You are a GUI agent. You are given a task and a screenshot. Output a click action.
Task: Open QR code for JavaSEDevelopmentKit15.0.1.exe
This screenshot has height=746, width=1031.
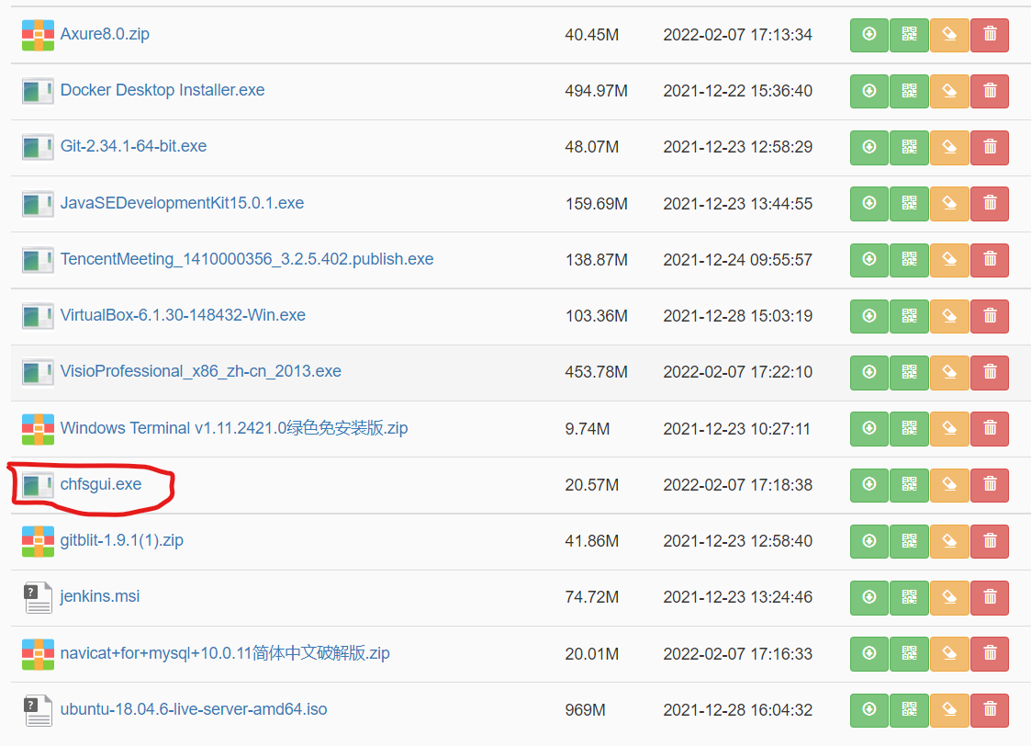click(x=910, y=203)
